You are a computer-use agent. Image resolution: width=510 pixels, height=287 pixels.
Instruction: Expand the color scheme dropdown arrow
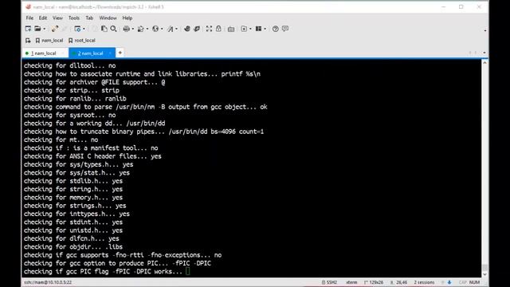tap(147, 29)
